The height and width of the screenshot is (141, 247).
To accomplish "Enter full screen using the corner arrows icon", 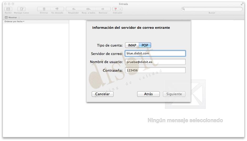I will (242, 4).
